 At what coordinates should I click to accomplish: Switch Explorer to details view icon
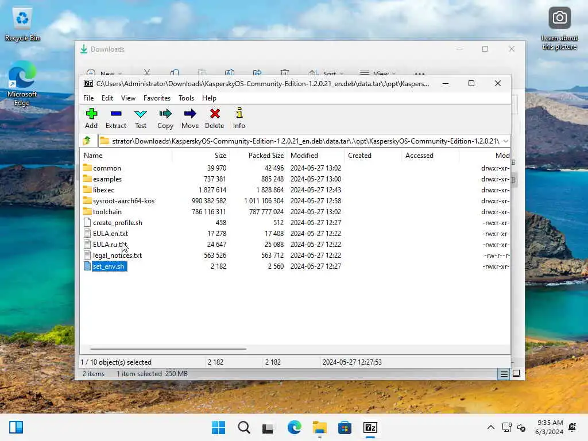(x=504, y=373)
